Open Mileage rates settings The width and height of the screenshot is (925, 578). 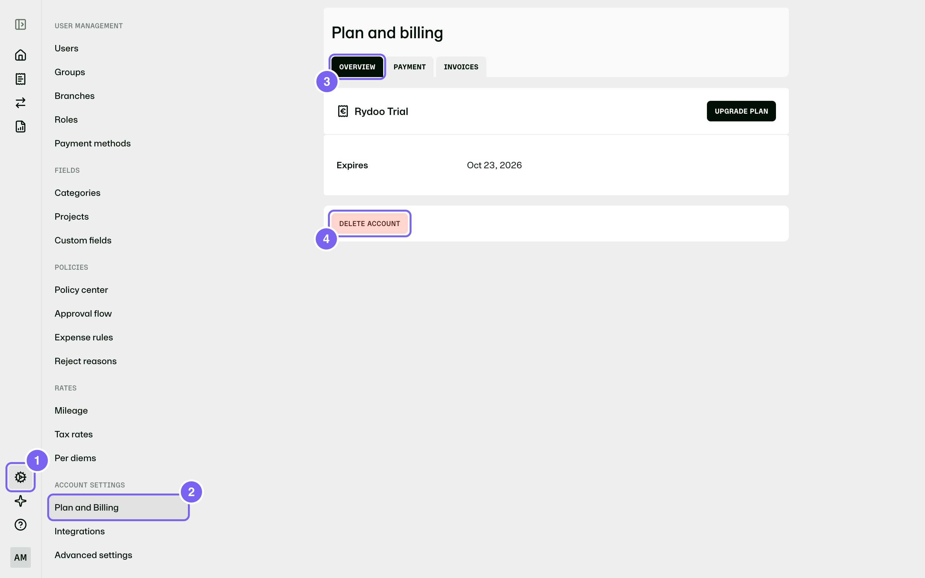[71, 411]
